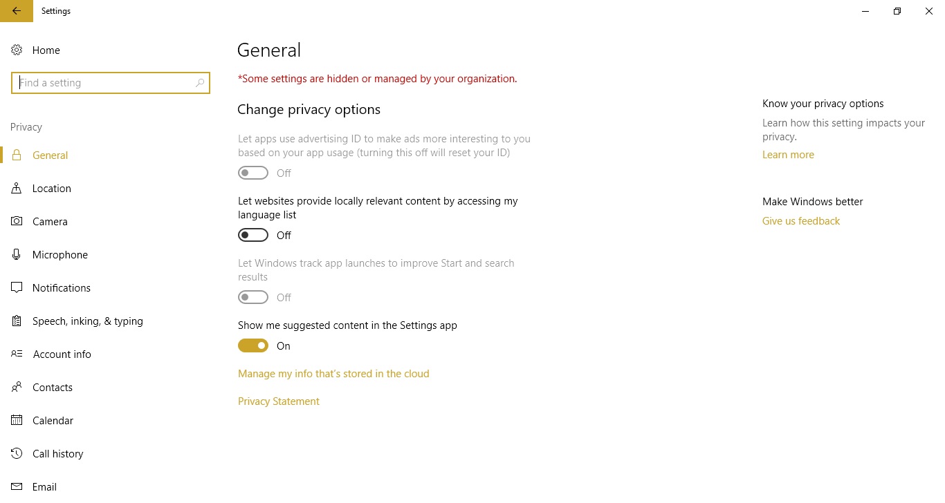
Task: Click the Microphone icon in sidebar
Action: coord(17,255)
